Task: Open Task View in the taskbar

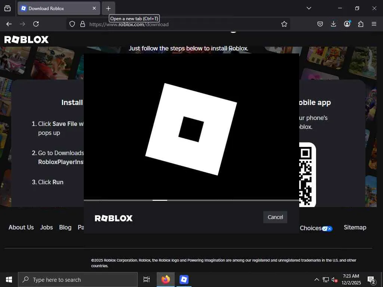Action: tap(147, 280)
